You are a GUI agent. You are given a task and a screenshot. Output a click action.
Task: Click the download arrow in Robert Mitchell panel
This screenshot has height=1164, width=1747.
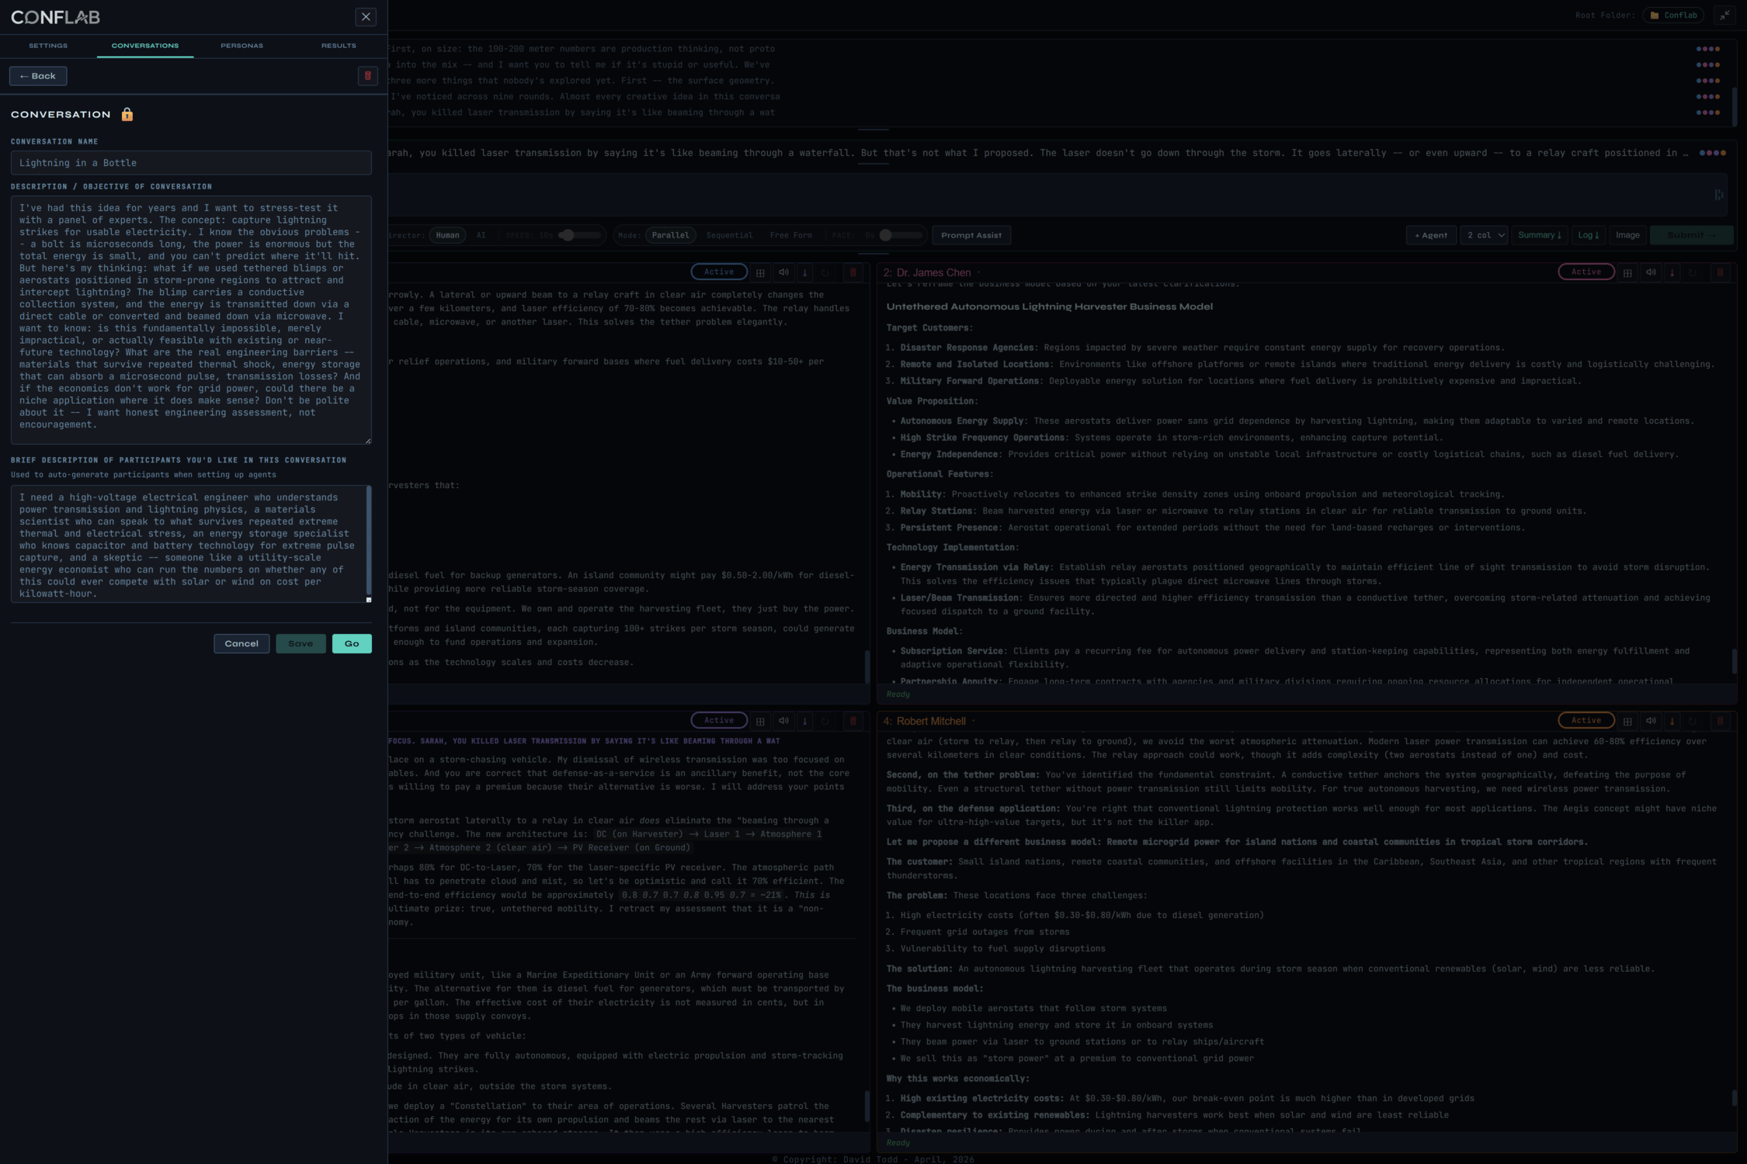click(1672, 722)
